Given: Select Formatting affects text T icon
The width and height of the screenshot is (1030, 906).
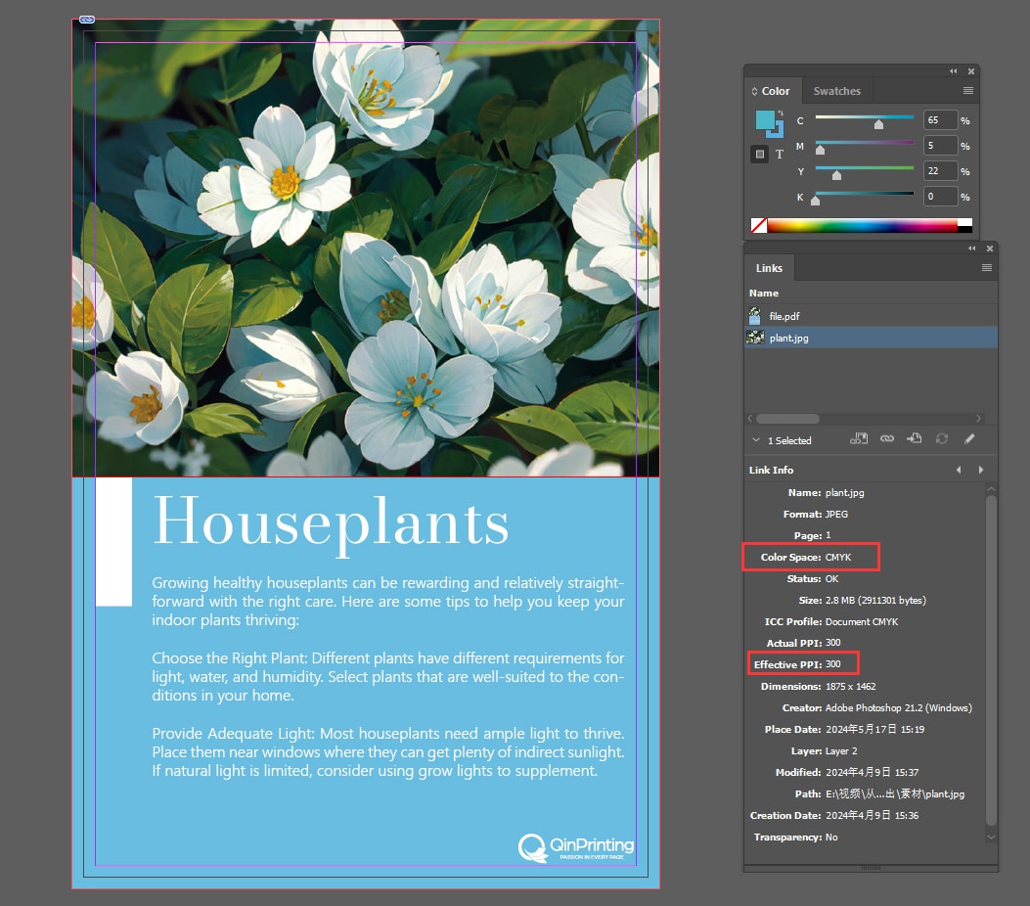Looking at the screenshot, I should 779,155.
